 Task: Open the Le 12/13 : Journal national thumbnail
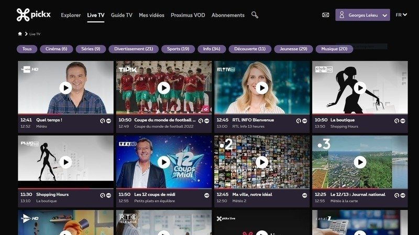[360, 162]
